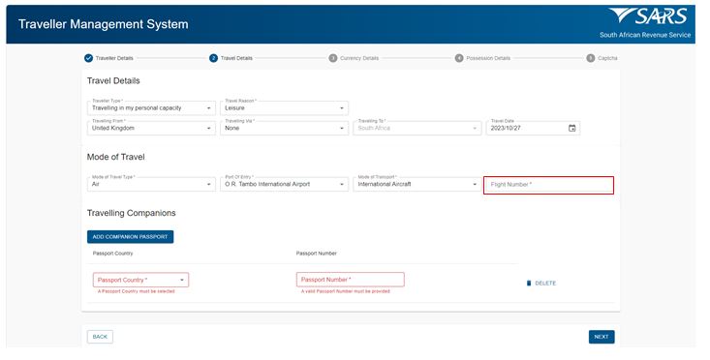Click the step 5 Captcha circle
Image resolution: width=710 pixels, height=360 pixels.
tap(591, 58)
